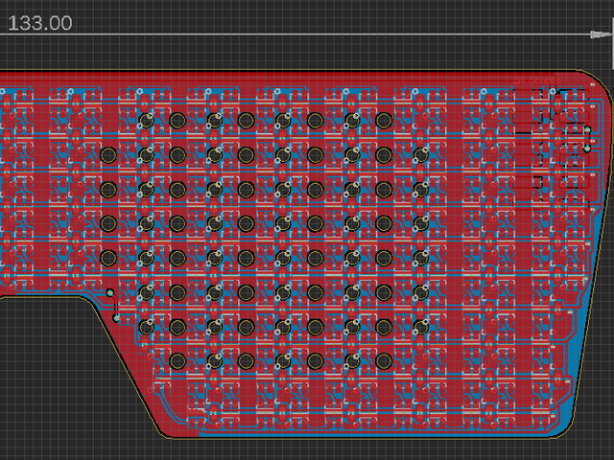Select the upper via near board's right edge
The height and width of the screenshot is (460, 614).
(586, 129)
